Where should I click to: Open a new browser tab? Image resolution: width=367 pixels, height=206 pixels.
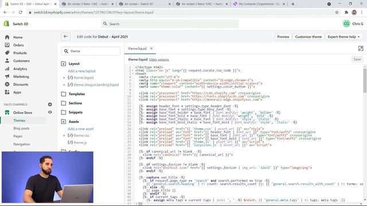pyautogui.click(x=293, y=4)
